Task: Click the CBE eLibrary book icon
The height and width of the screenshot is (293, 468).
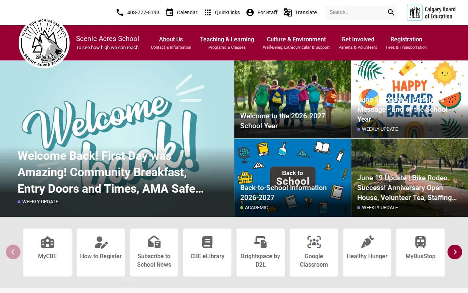Action: coord(207,242)
